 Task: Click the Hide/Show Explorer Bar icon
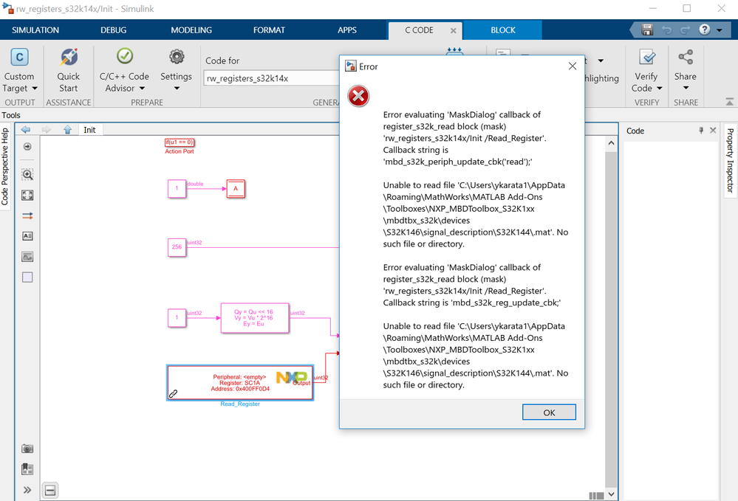tap(27, 147)
